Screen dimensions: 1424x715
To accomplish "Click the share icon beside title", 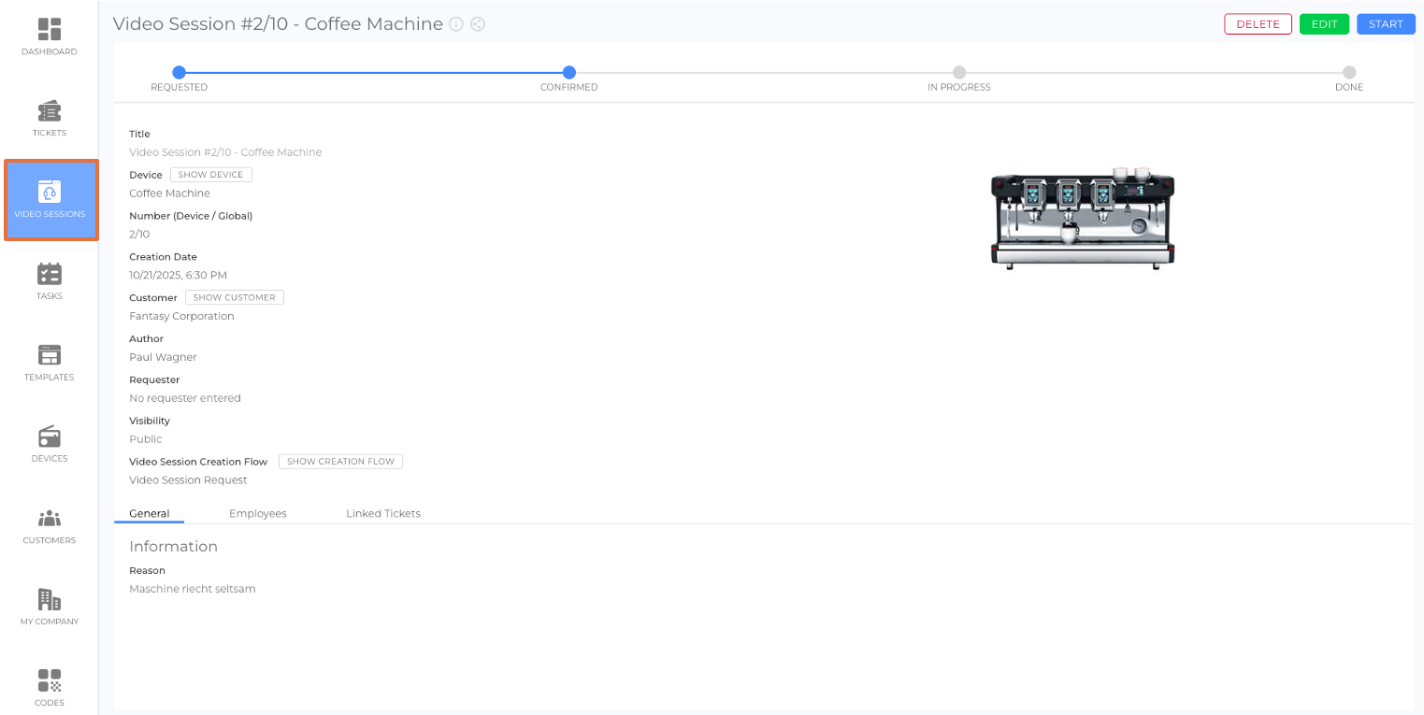I will pyautogui.click(x=478, y=24).
